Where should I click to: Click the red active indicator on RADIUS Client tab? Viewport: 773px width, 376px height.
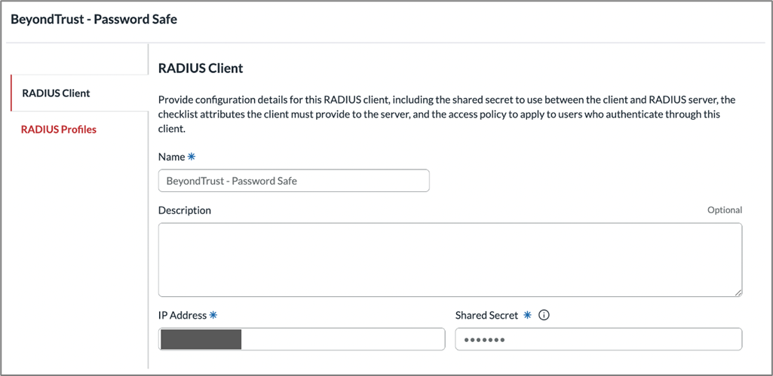pos(11,93)
